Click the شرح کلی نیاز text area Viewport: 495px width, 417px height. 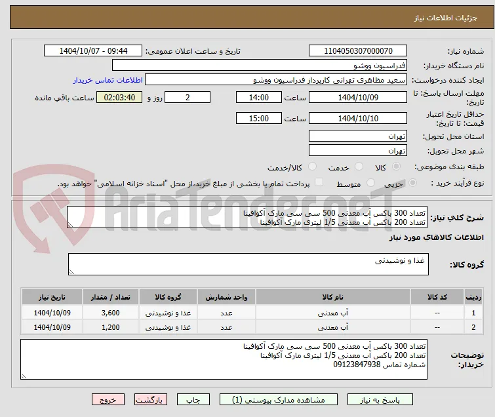click(247, 217)
